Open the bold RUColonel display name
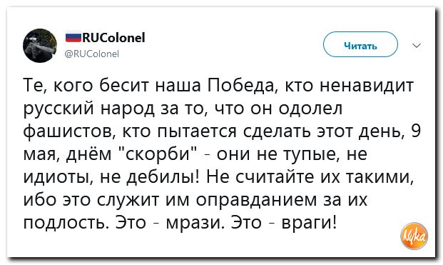The height and width of the screenshot is (265, 443). (113, 38)
